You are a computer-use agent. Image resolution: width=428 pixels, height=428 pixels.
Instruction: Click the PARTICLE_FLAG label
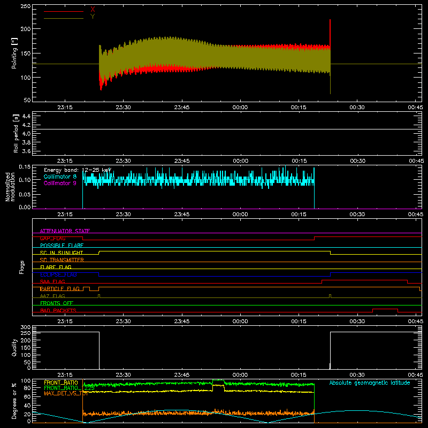coord(60,288)
